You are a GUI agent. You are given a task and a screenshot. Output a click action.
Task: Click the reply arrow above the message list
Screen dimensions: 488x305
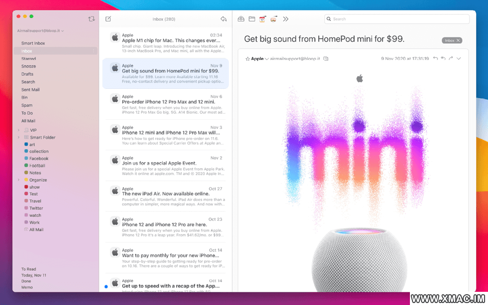click(x=224, y=19)
